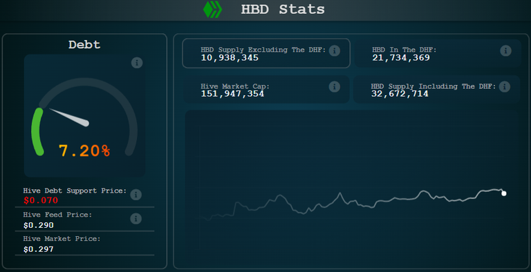Click the 151,947,354 market cap value

232,94
